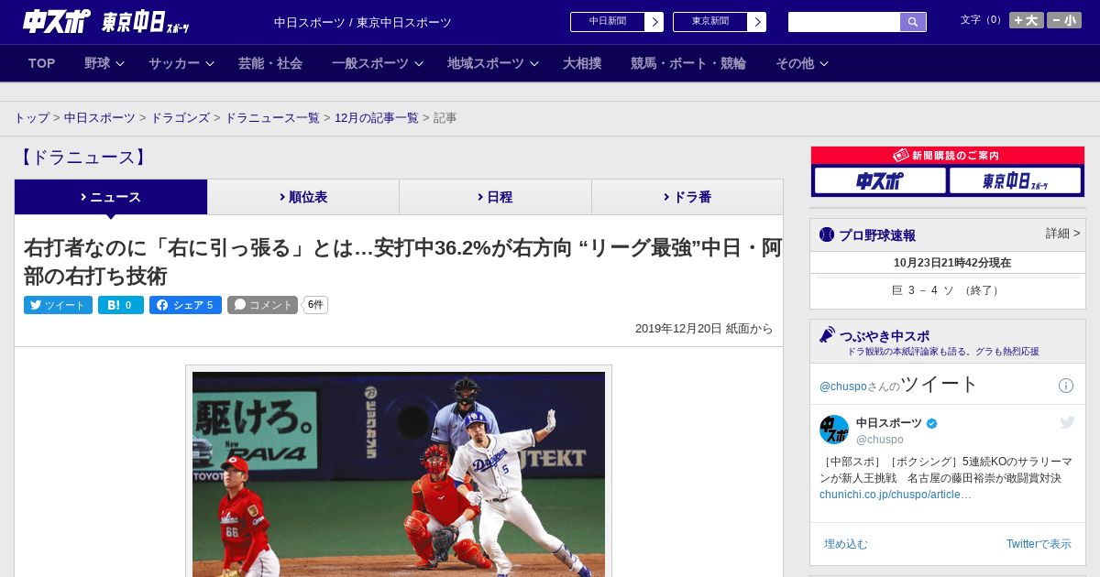
Task: Open the 競馬・ボート・競輪 menu item
Action: click(688, 63)
